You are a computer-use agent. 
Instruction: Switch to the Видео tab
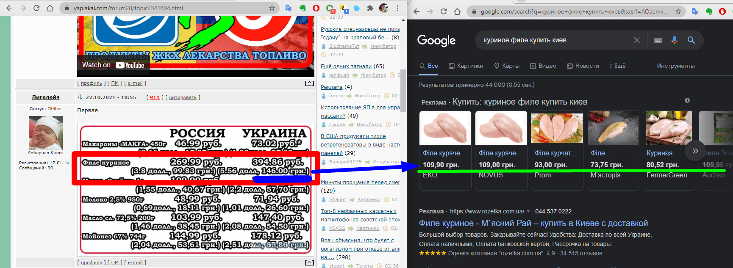point(543,66)
